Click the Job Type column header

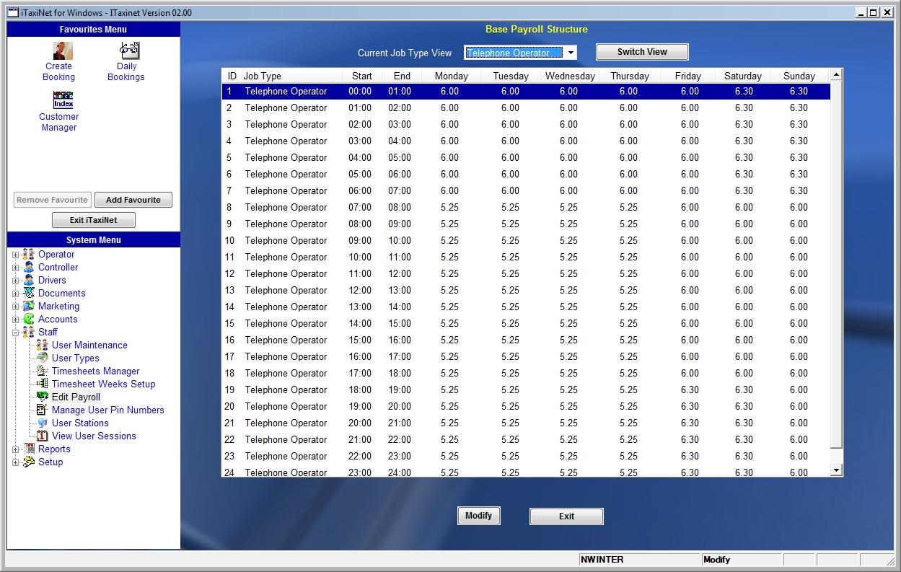[x=290, y=76]
